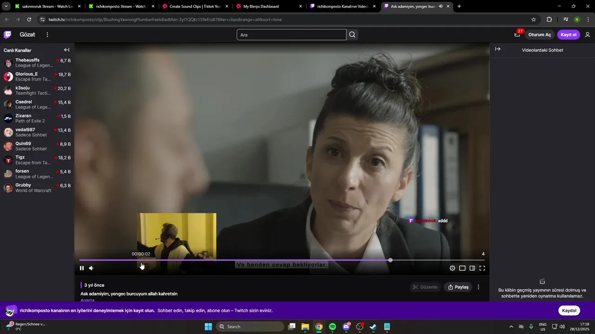The height and width of the screenshot is (334, 595).
Task: Open Grubby World of Warcraft channel
Action: pyautogui.click(x=37, y=188)
